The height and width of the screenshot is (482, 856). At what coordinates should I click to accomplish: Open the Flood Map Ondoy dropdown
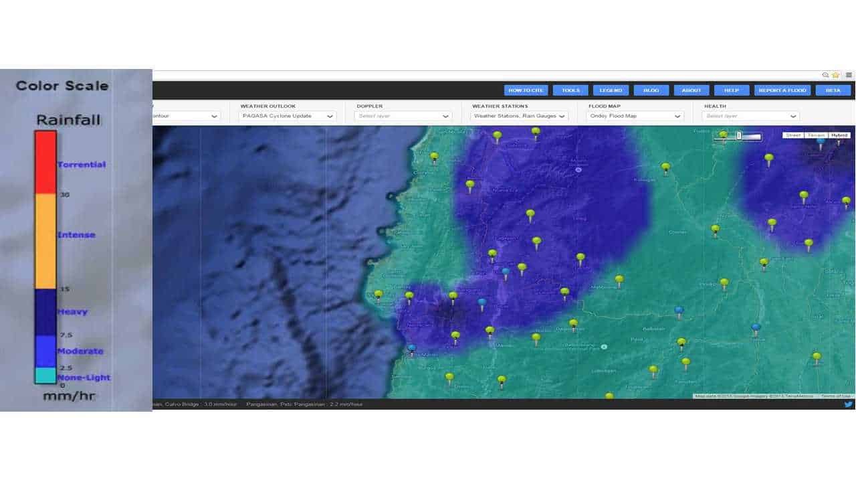pos(635,116)
